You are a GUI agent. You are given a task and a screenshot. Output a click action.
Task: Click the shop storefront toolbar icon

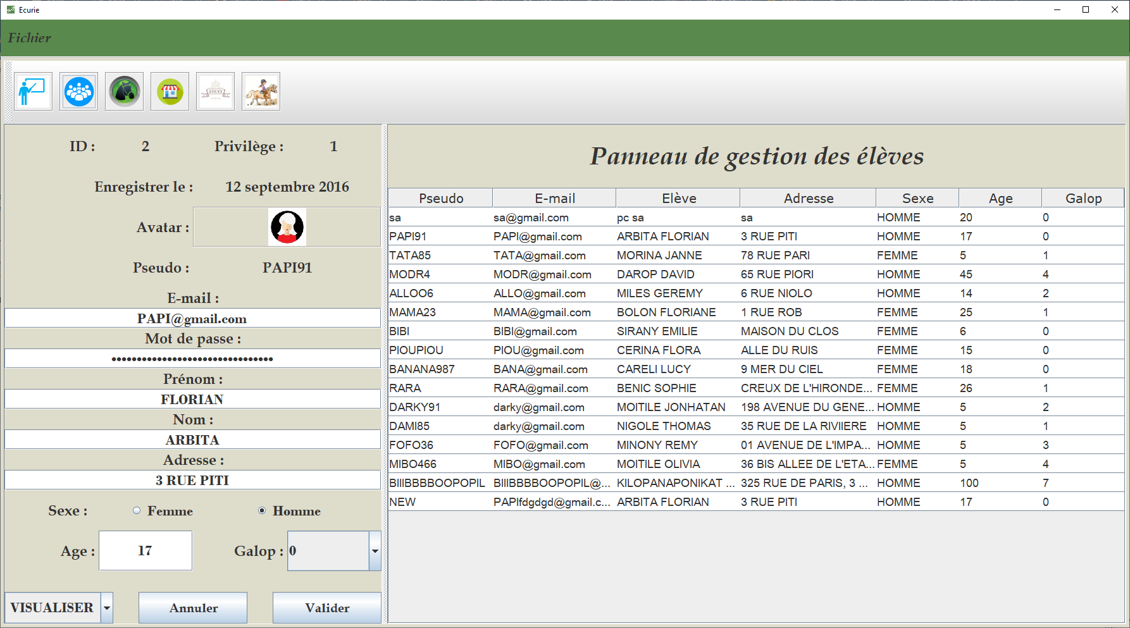(x=170, y=92)
